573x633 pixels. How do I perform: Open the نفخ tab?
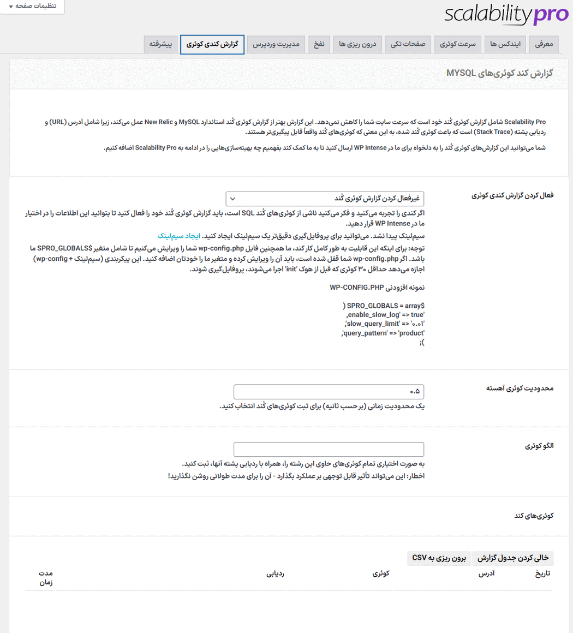point(319,44)
